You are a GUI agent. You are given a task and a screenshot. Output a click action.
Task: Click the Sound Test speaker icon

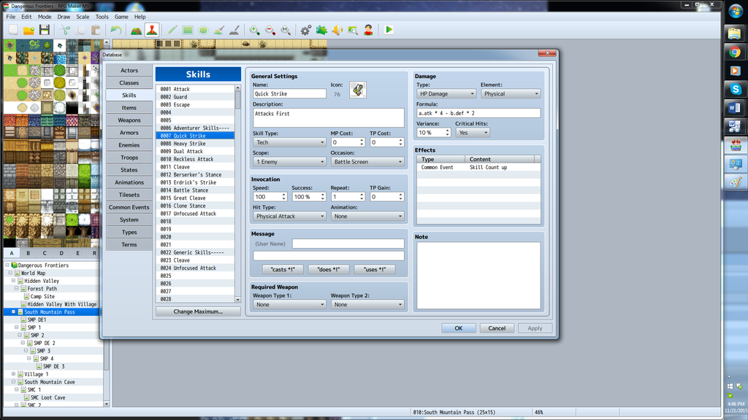[337, 30]
